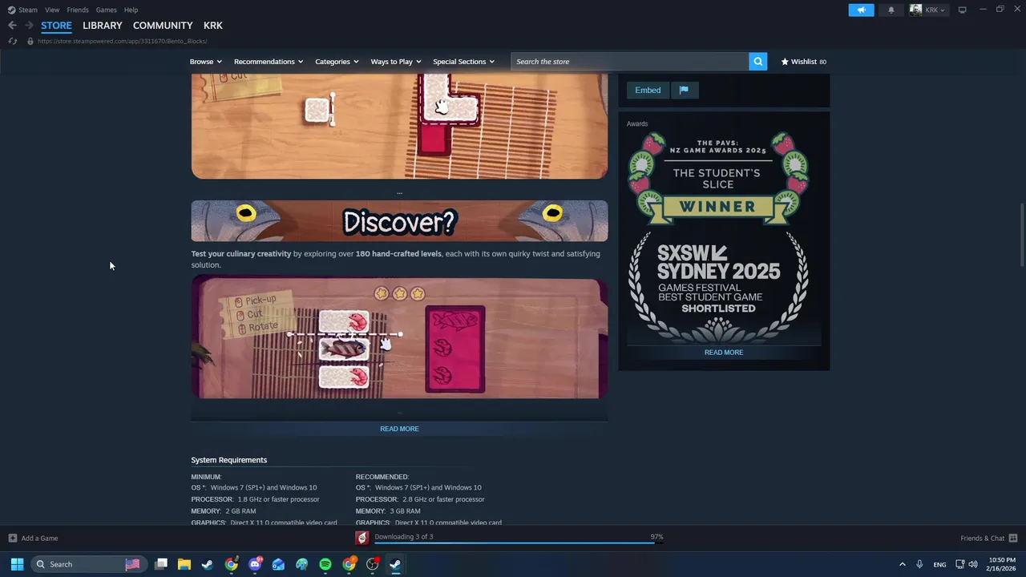
Task: Click the blue announcements megaphone button
Action: [x=861, y=10]
